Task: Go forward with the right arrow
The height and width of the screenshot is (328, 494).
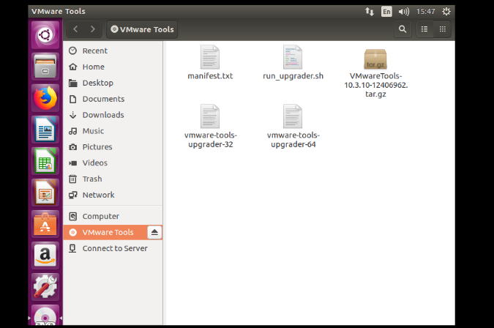Action: [93, 29]
